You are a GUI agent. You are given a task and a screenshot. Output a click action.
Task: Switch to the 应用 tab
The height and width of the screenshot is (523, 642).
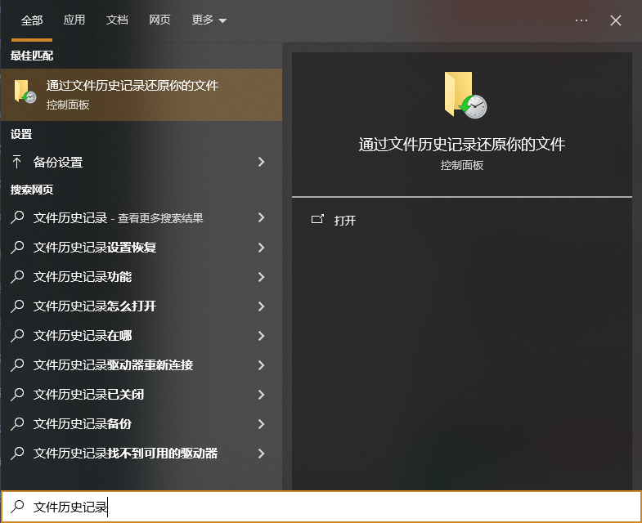click(x=74, y=20)
